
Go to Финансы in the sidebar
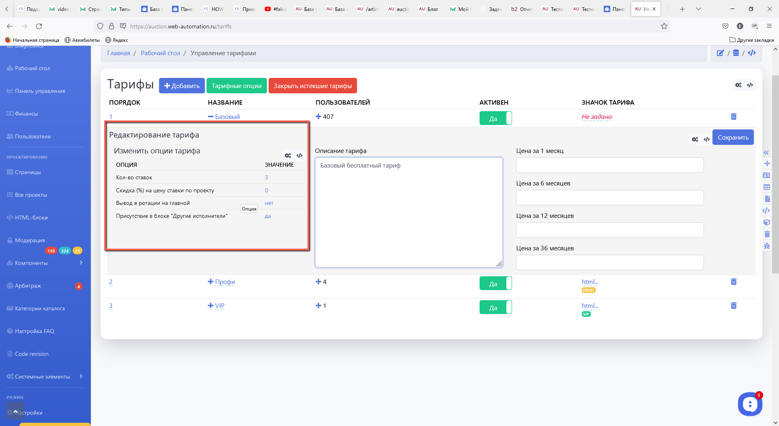click(26, 114)
